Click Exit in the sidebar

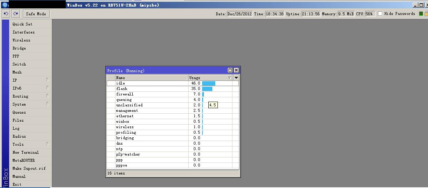[x=30, y=184]
